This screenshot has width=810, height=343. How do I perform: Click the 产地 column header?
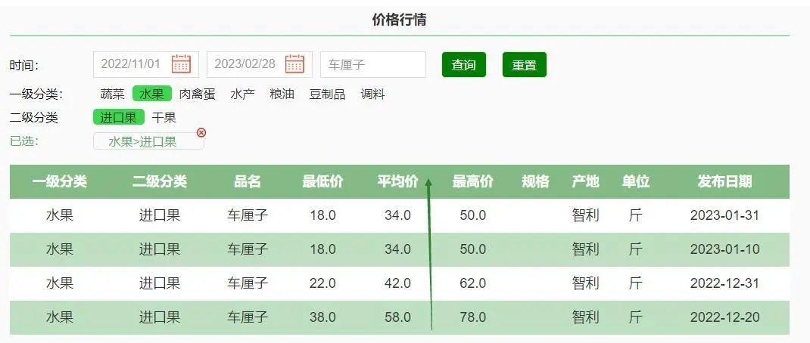585,181
